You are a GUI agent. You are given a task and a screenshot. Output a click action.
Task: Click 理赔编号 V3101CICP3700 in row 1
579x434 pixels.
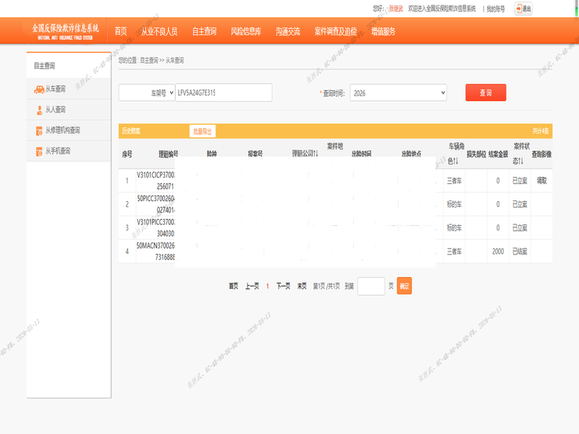(x=156, y=180)
